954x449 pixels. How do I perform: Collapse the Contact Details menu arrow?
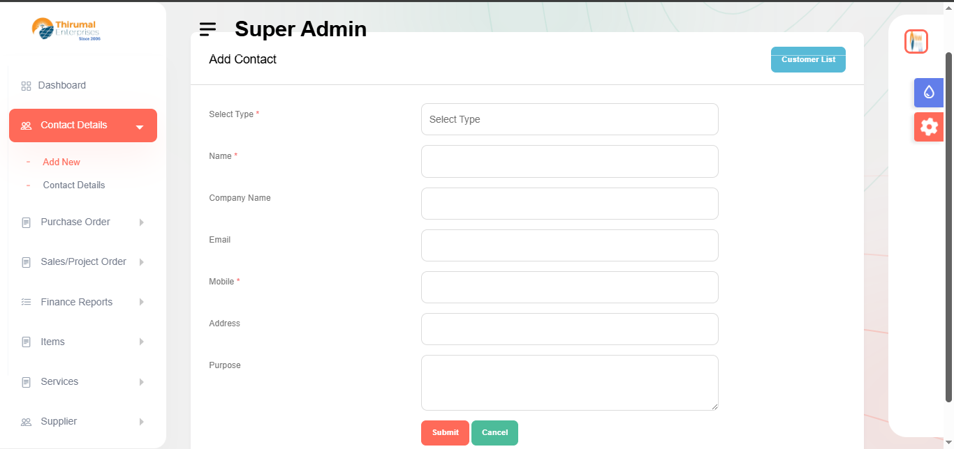[140, 127]
